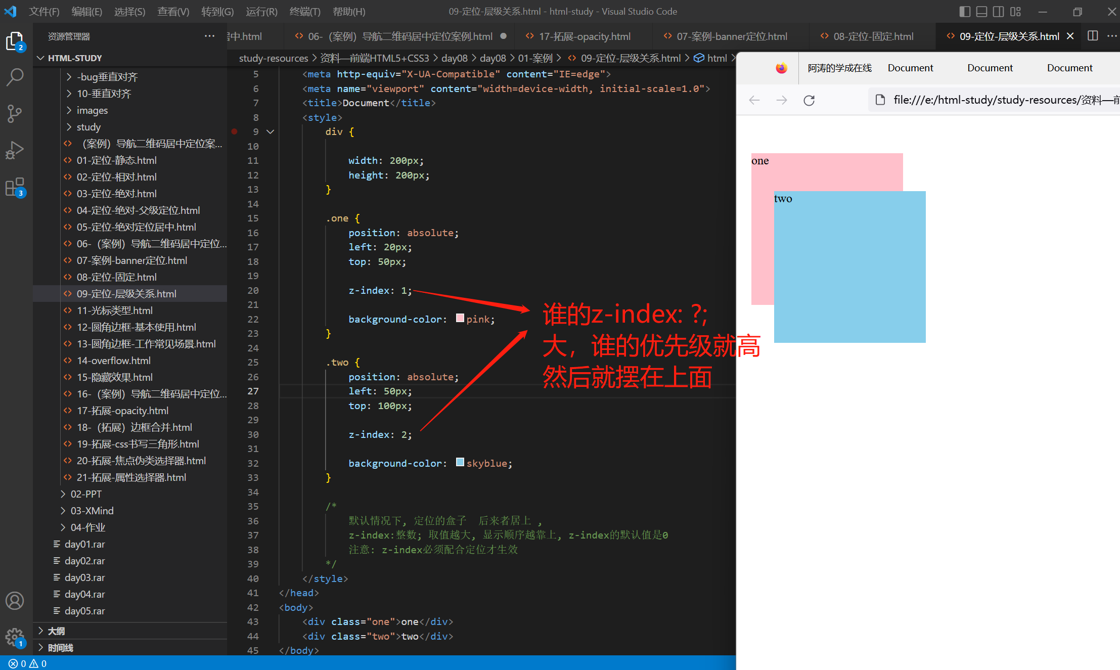Switch to 08-定位-固定.html tab
Image resolution: width=1120 pixels, height=670 pixels.
873,36
